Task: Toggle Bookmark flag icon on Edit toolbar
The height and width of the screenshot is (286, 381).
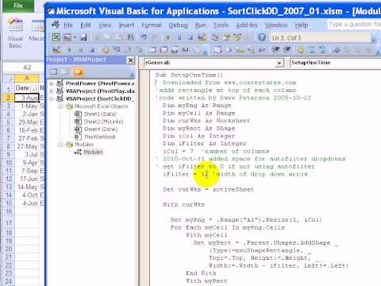Action: 337,49
